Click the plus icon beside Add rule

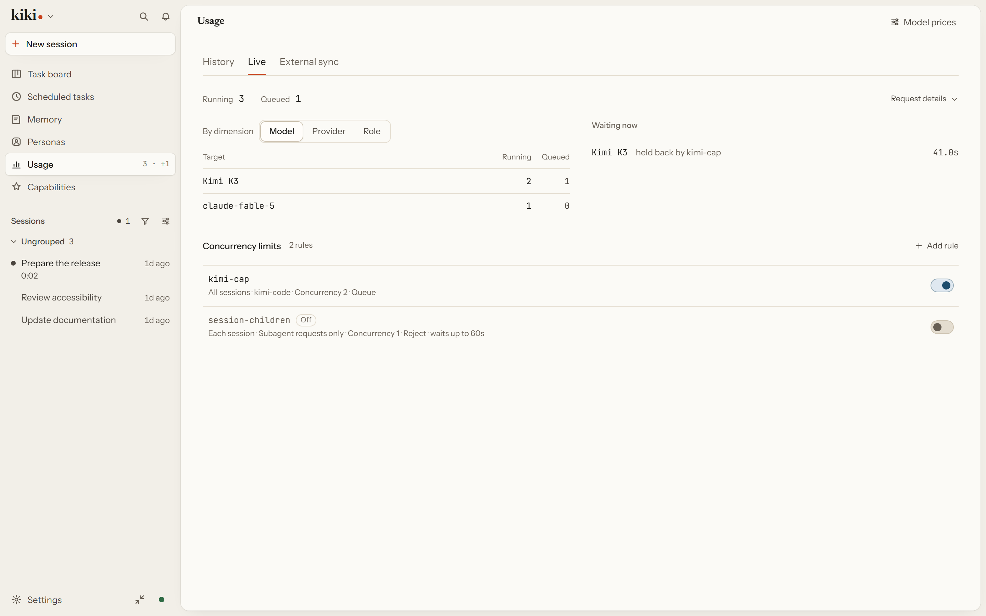pyautogui.click(x=919, y=246)
